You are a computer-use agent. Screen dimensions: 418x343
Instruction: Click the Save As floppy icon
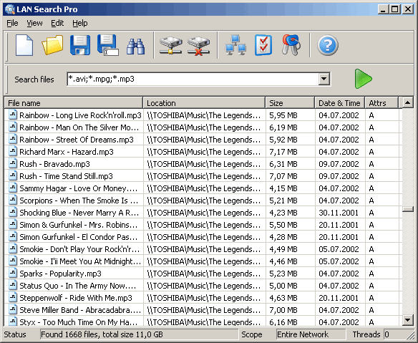[x=107, y=45]
